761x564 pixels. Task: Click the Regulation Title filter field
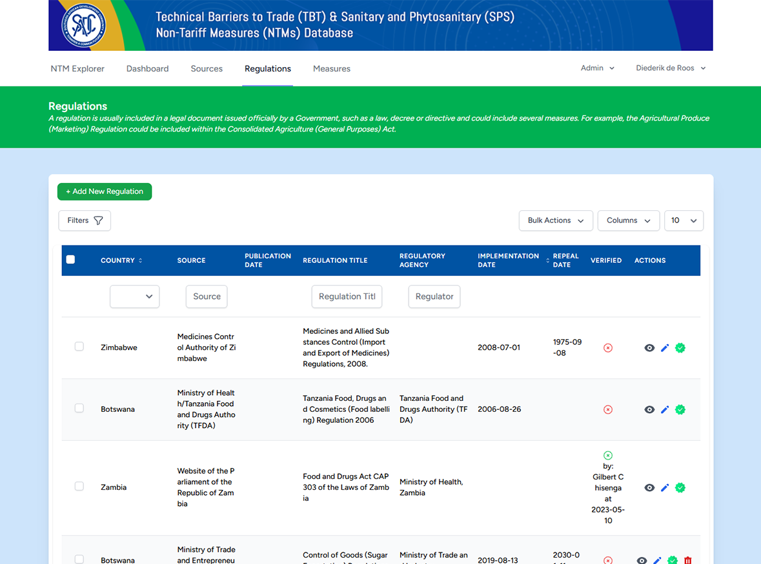347,297
